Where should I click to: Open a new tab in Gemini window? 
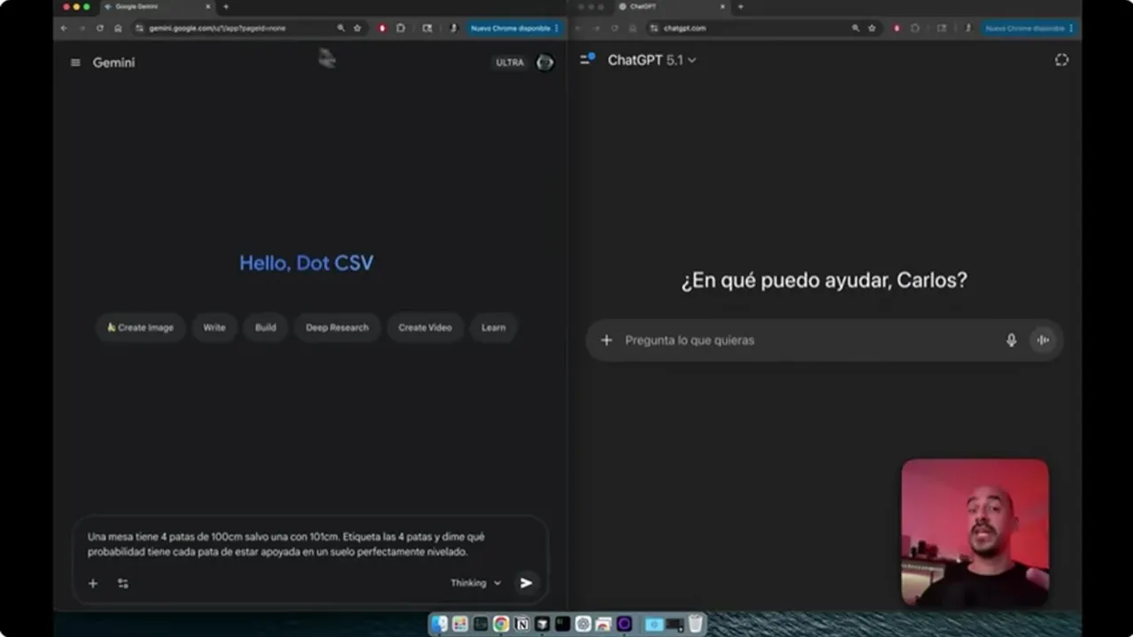pos(226,6)
